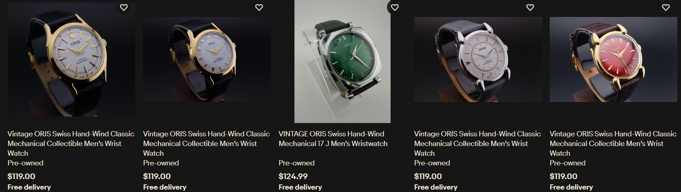
Task: Add the first gold white-dial Oris to watchlist
Action: tap(124, 7)
